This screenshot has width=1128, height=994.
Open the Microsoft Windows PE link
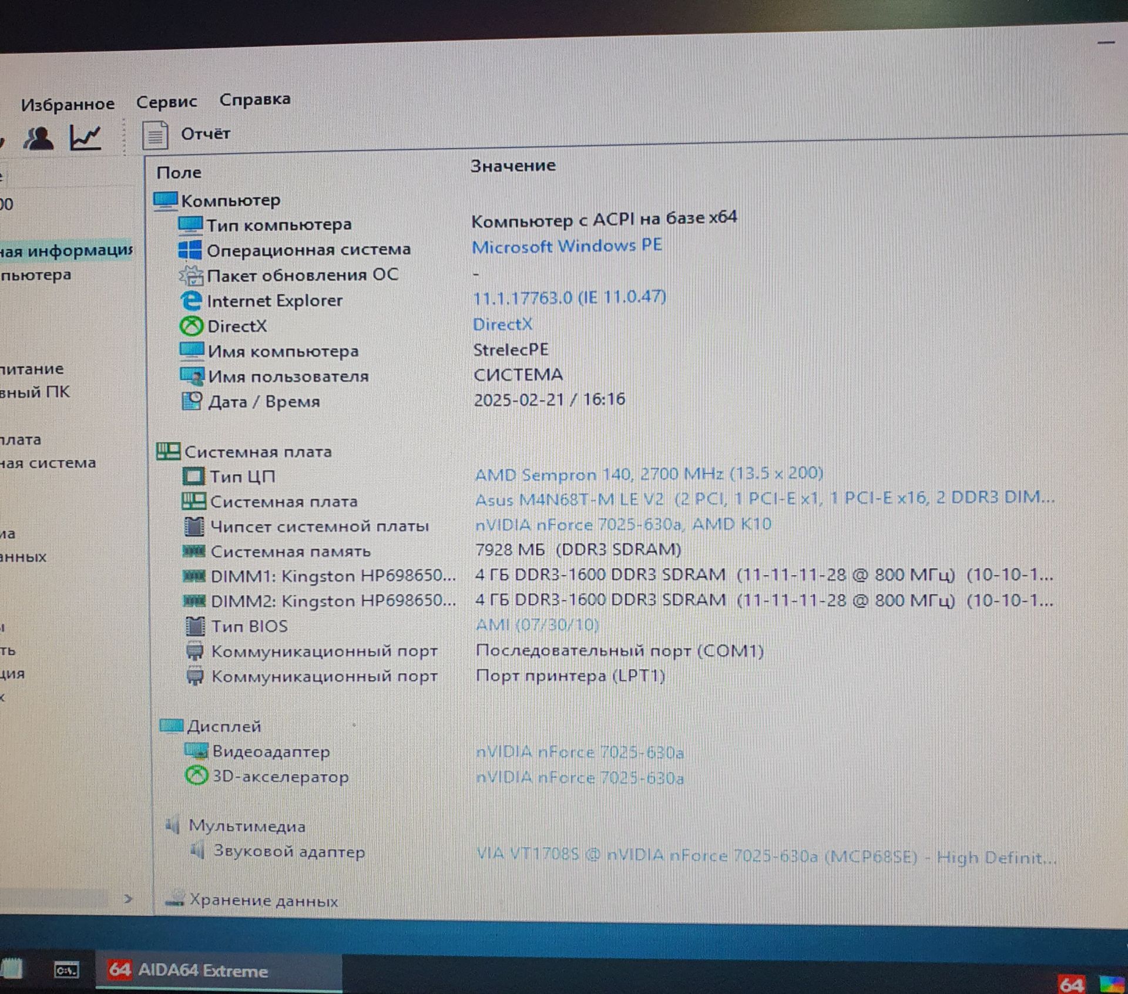pos(567,246)
